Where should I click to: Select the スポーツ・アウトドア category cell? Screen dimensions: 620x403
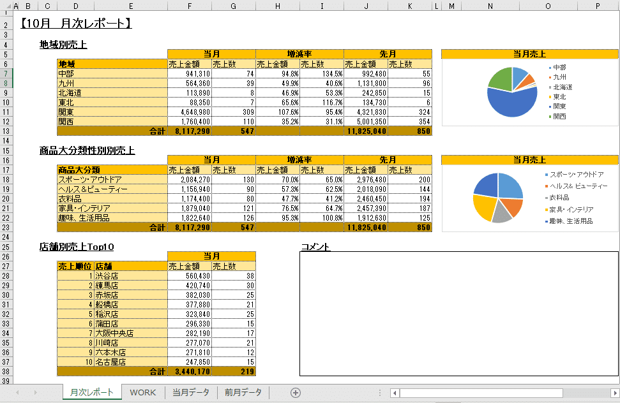(x=112, y=180)
